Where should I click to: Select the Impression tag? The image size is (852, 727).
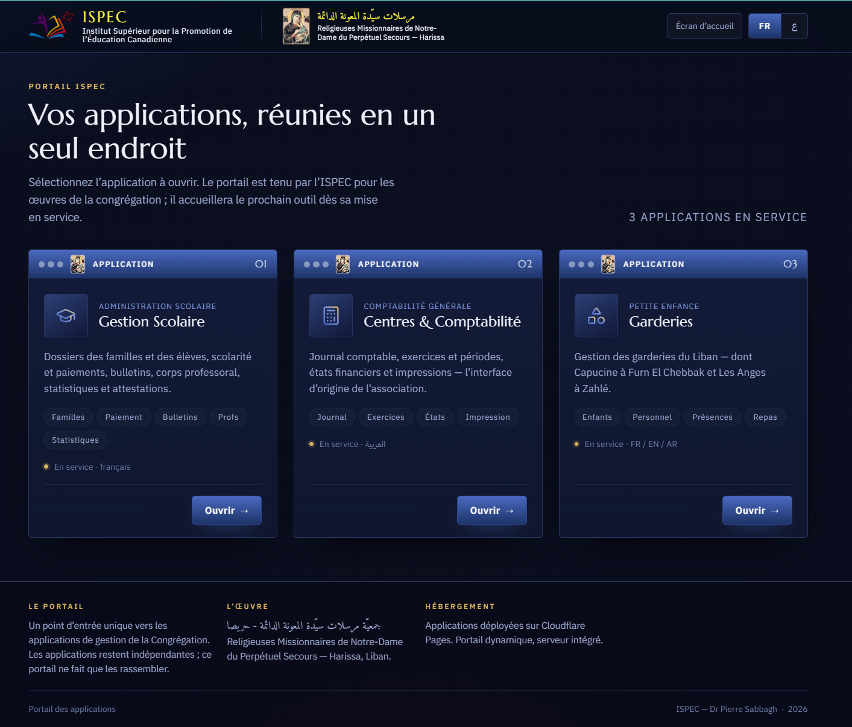coord(488,417)
